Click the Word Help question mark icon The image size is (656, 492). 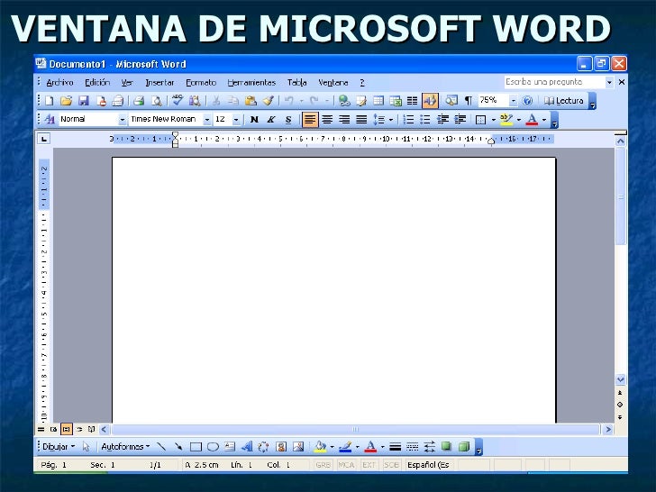[x=527, y=101]
